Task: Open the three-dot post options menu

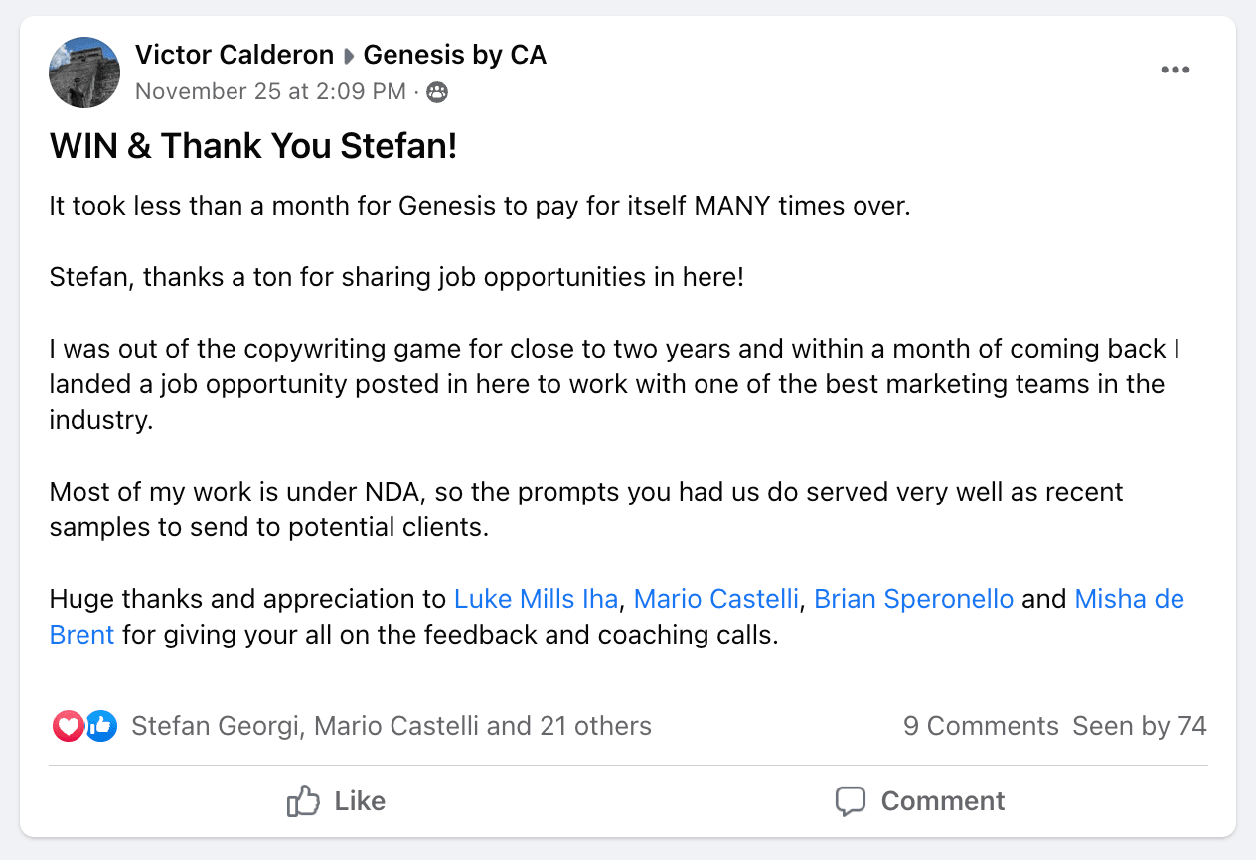Action: (1175, 70)
